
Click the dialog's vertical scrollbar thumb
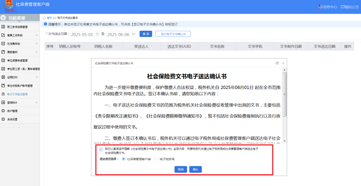[284, 94]
